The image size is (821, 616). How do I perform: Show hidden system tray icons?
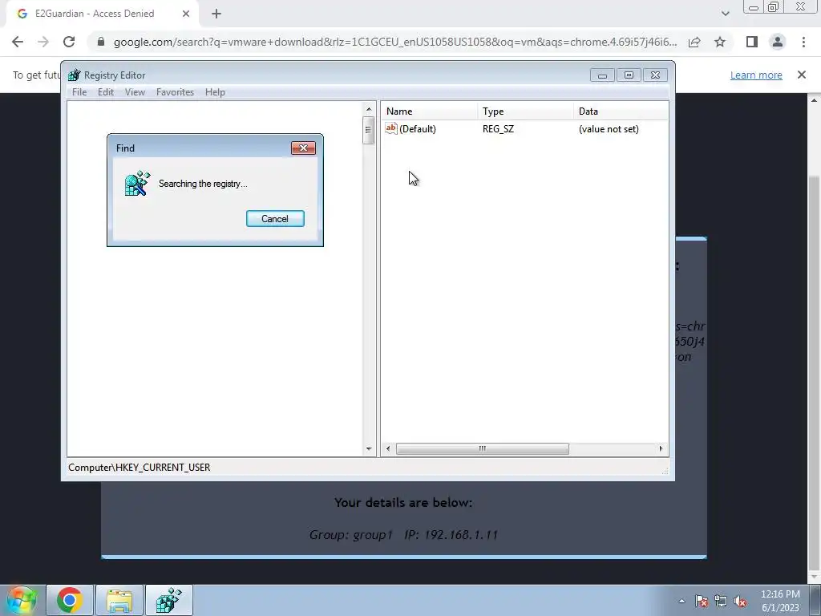click(681, 601)
